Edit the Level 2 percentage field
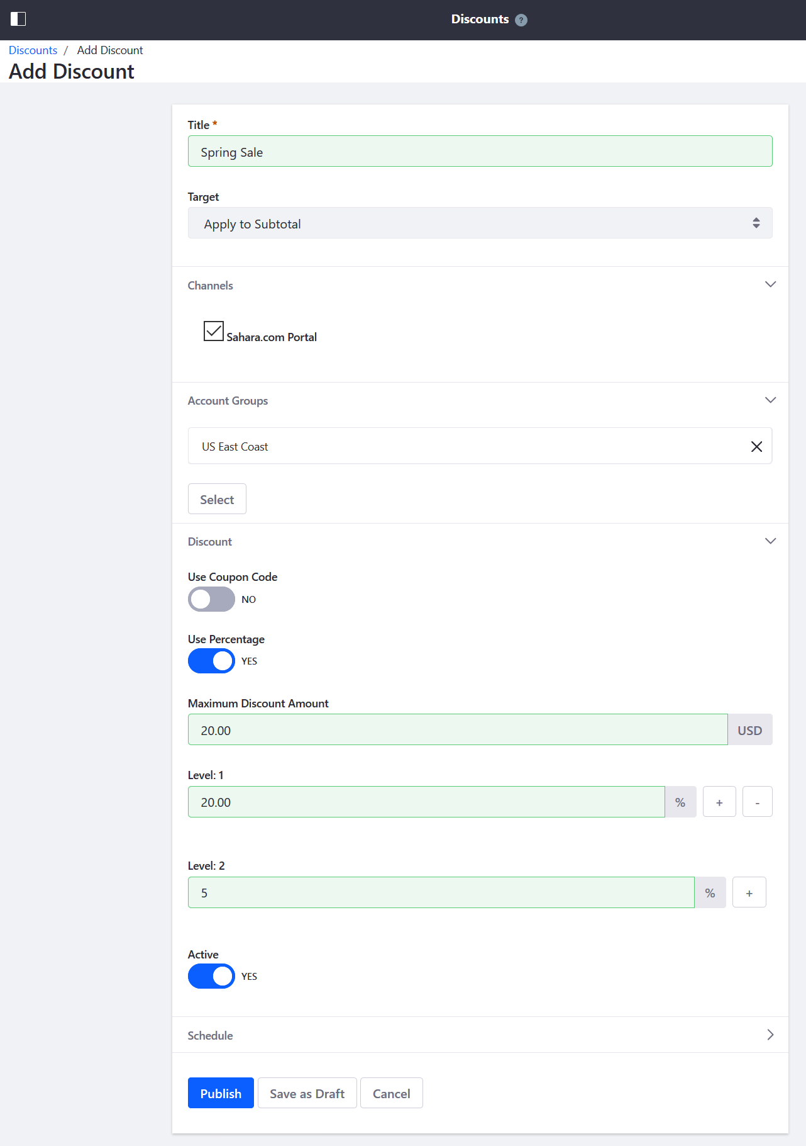806x1146 pixels. click(441, 893)
